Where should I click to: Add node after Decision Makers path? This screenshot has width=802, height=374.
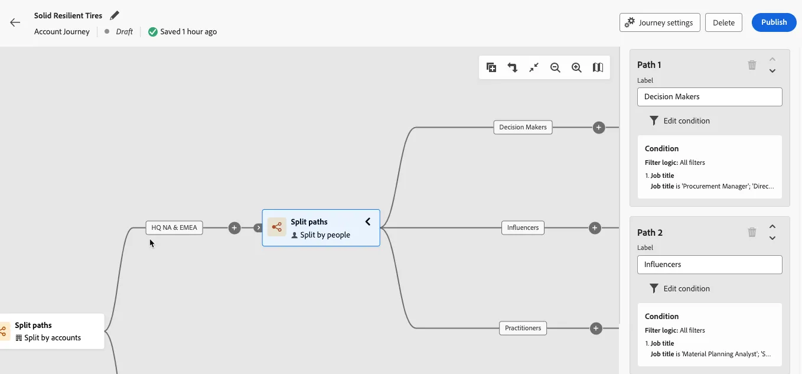tap(599, 127)
